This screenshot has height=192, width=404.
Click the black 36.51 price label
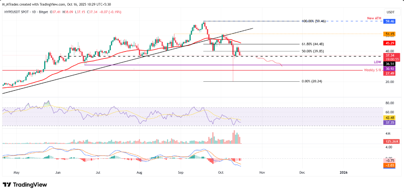pos(390,64)
